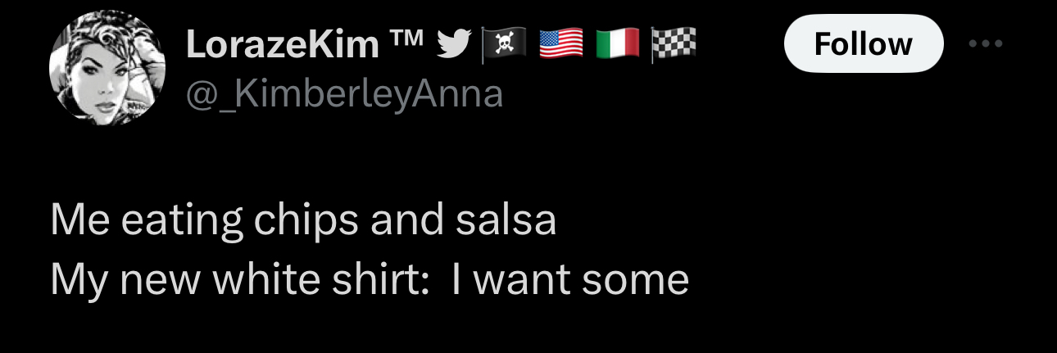Viewport: 1057px width, 353px height.
Task: Open the @_KimberleyAnna handle link
Action: point(344,95)
